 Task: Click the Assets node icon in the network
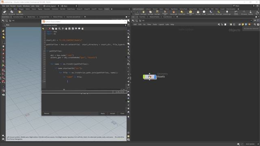pyautogui.click(x=149, y=77)
